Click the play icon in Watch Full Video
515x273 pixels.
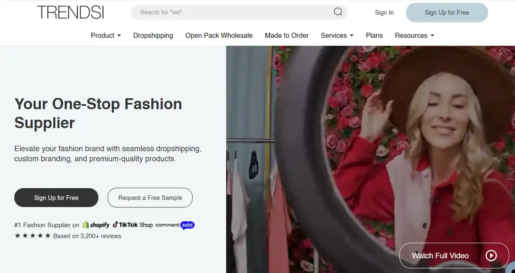click(491, 255)
